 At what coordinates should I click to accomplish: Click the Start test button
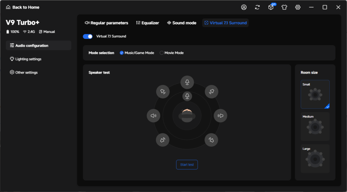point(187,165)
